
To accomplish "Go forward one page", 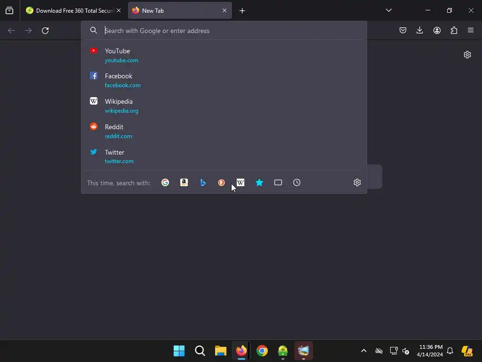I will tap(28, 31).
